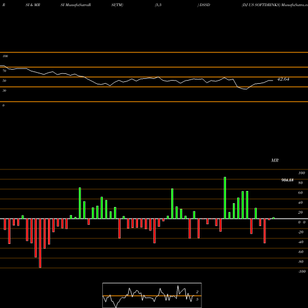This screenshot has width=308, height=308.
Task: Click the MR panel title label
Action: [275, 160]
